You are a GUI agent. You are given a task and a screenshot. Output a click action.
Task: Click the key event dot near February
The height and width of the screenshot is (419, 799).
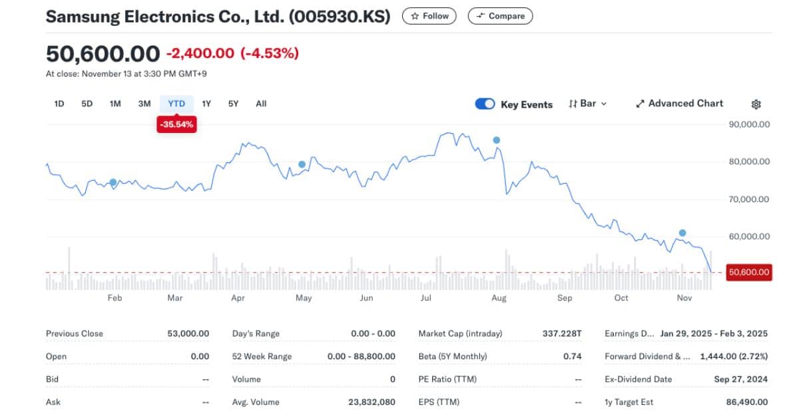click(113, 182)
